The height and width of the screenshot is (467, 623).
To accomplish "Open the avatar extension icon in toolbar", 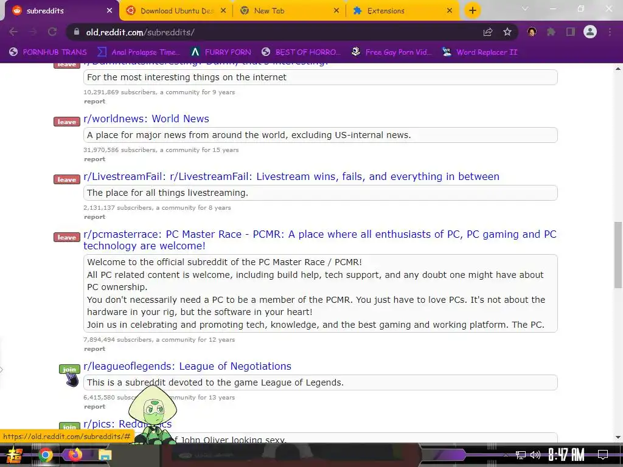I will click(532, 32).
